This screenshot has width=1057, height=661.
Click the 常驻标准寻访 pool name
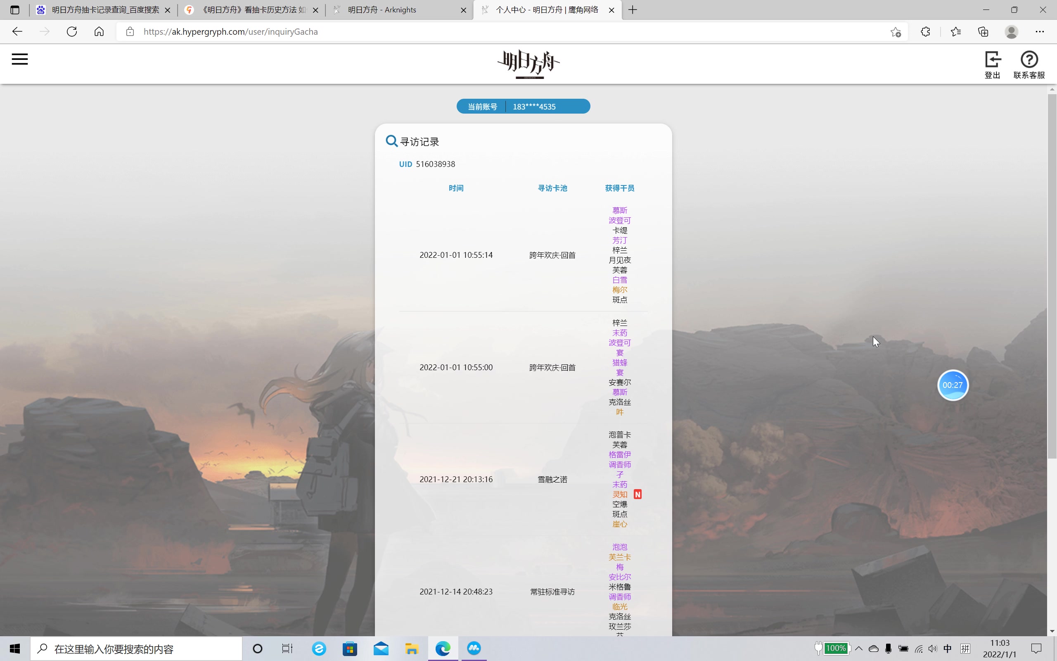tap(552, 592)
